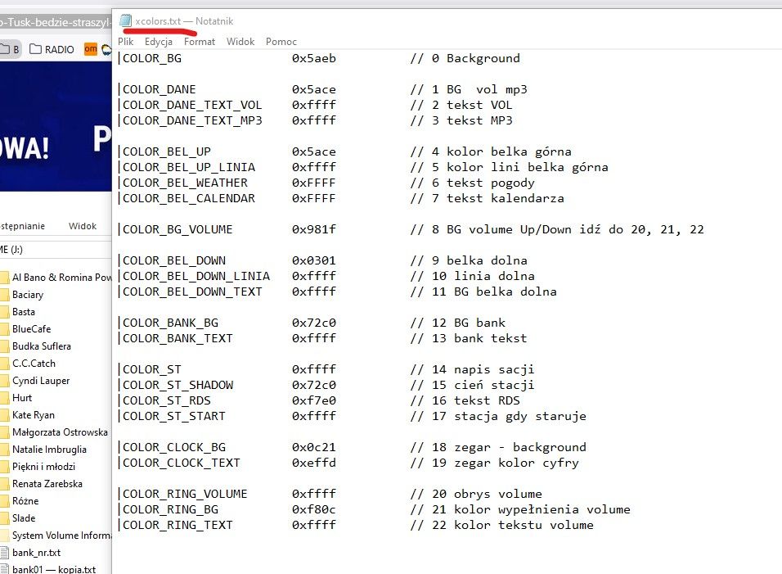Select the Natalie Imbruglia folder

(x=49, y=450)
